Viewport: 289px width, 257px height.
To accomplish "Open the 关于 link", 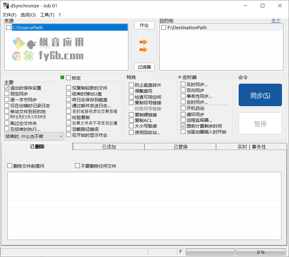I will click(276, 21).
